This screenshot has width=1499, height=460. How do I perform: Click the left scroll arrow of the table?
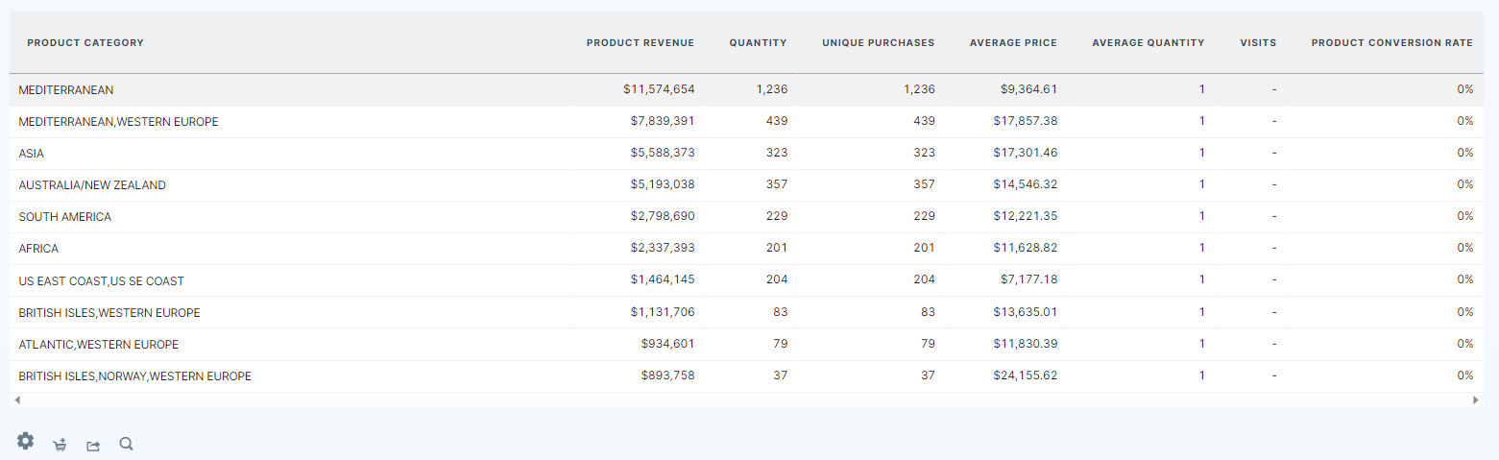(17, 399)
